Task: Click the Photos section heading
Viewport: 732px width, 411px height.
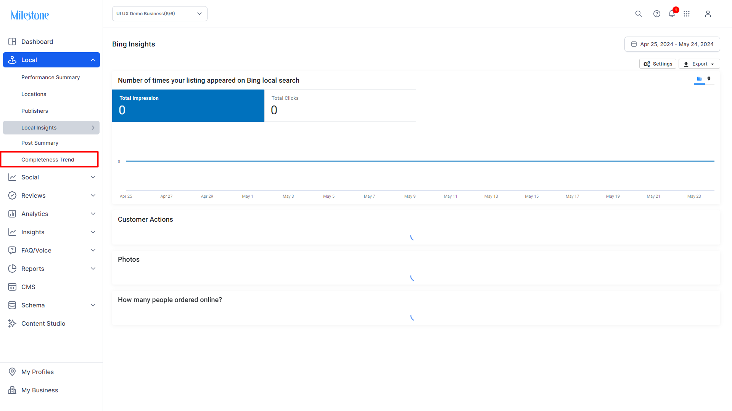Action: (129, 259)
